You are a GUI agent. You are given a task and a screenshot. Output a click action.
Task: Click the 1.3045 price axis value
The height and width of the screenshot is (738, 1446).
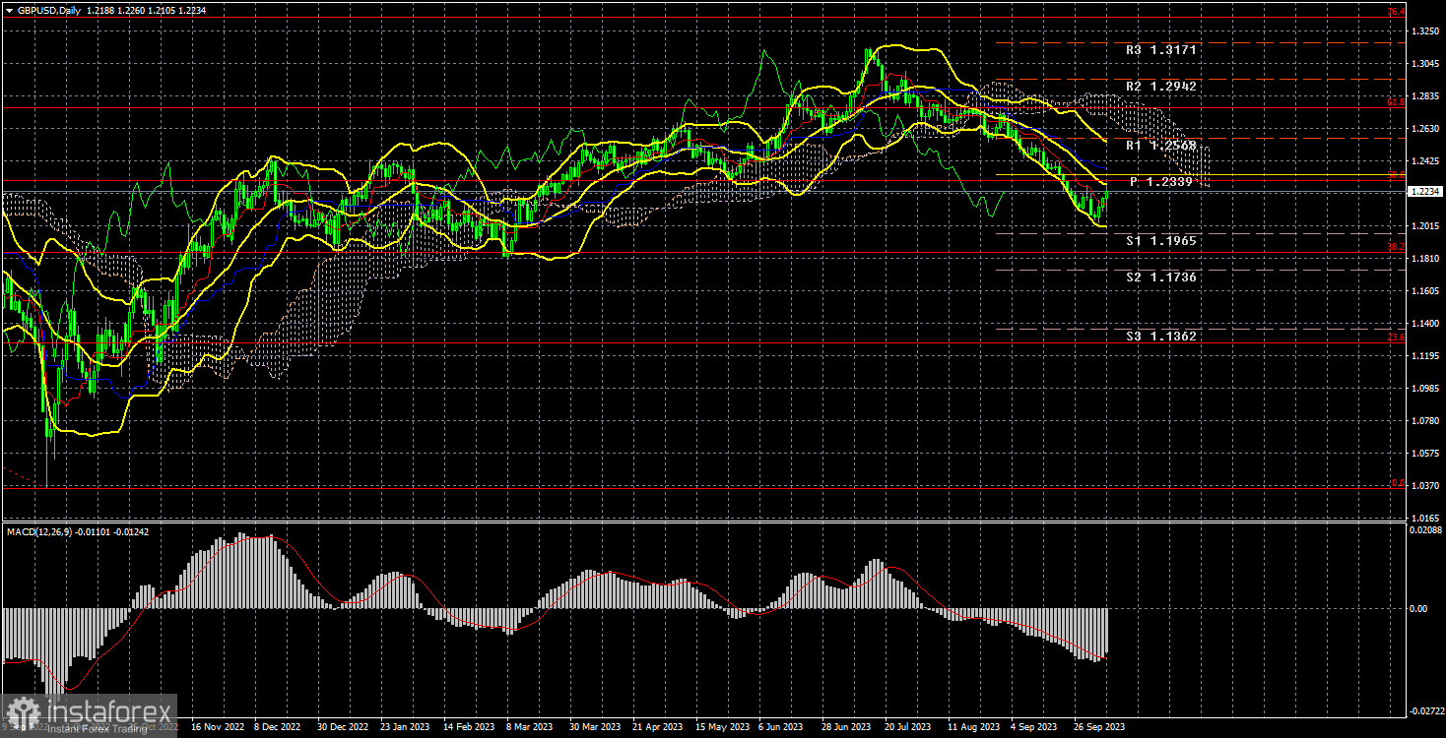click(1424, 64)
